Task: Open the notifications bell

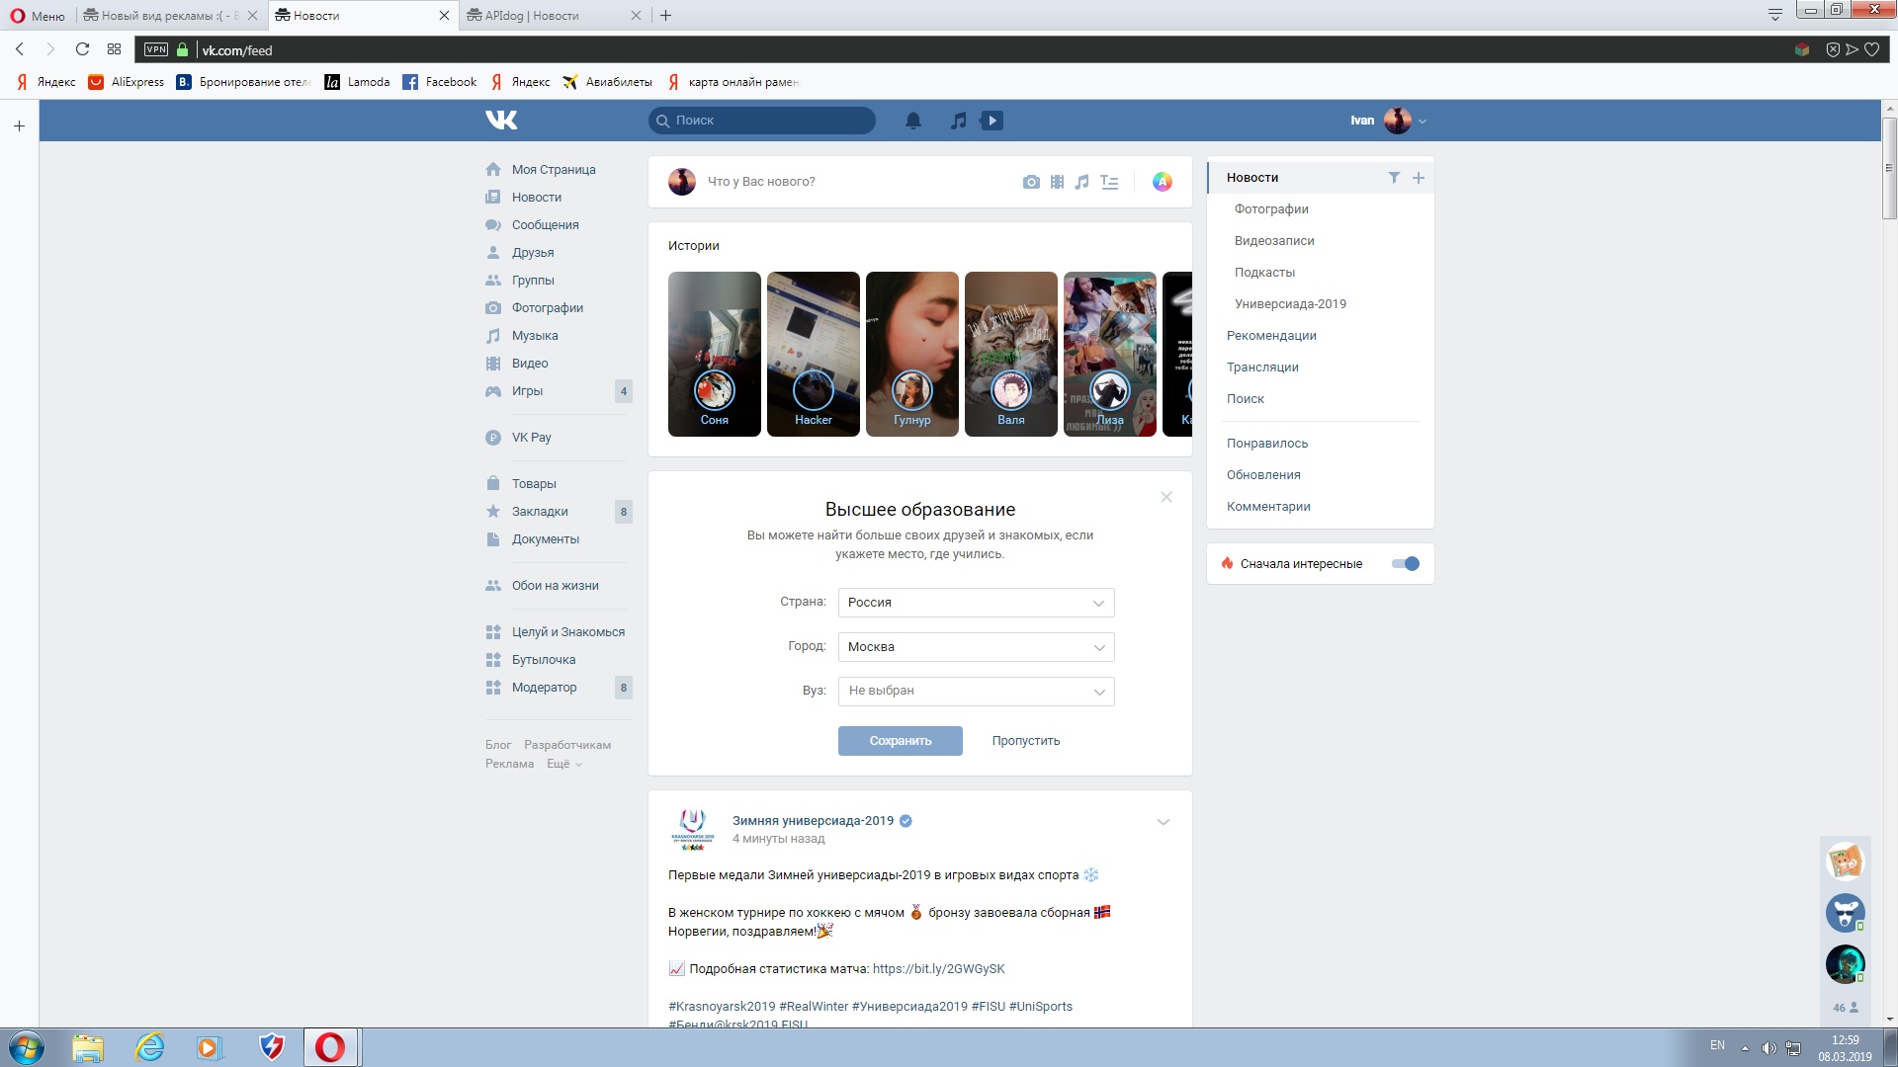Action: pos(913,121)
